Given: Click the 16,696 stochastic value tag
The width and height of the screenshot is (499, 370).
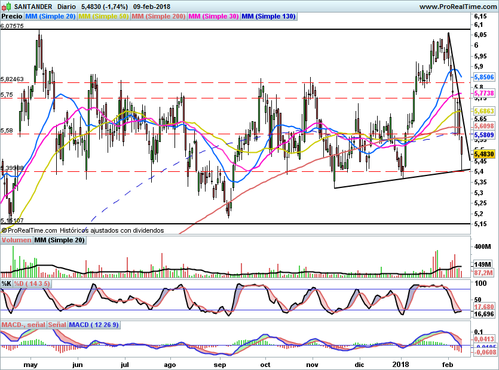Looking at the screenshot, I should 484,314.
